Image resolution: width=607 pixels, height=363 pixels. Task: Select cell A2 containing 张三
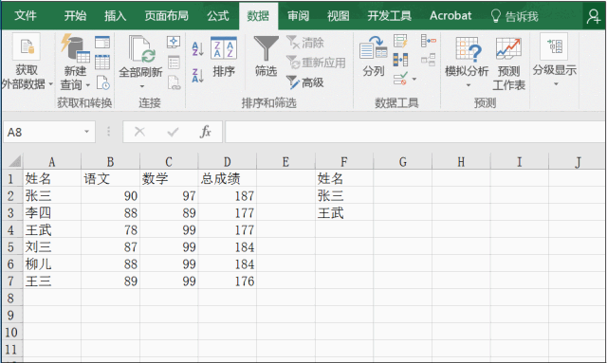tap(52, 196)
